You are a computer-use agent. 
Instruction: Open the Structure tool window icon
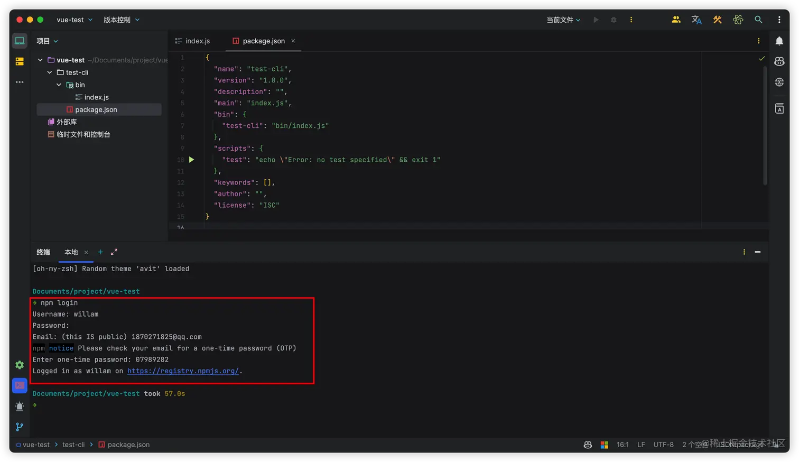20,62
